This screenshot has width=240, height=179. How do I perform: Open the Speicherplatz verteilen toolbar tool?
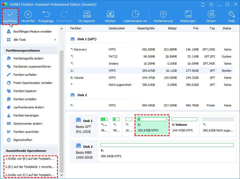click(x=135, y=16)
